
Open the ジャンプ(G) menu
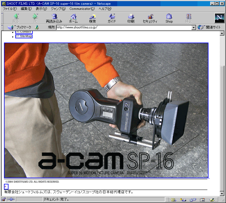(x=58, y=9)
